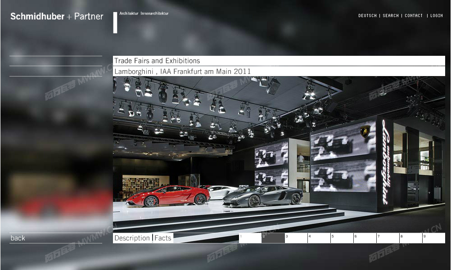The image size is (451, 270).
Task: Jump to gallery image 3
Action: point(296,238)
